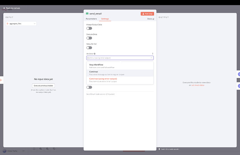Select Continue (using error output) option

click(x=120, y=80)
